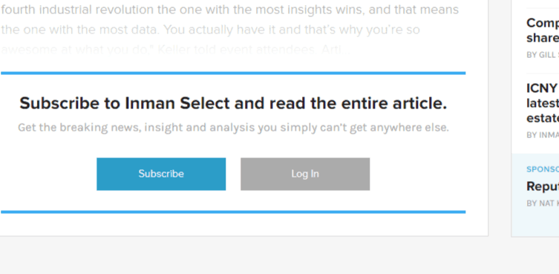
Task: Click the blue SPONSO label text
Action: (x=543, y=169)
